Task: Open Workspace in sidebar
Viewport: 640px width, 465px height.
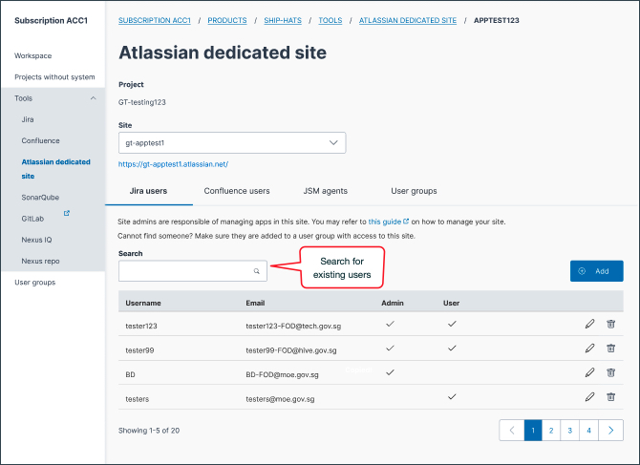Action: 33,56
